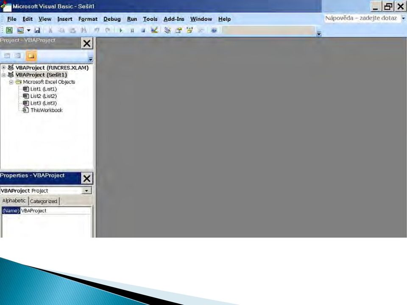The width and height of the screenshot is (407, 305).
Task: Open the toolbar options arrow at the right end of the Standard toolbar
Action: coord(319,34)
